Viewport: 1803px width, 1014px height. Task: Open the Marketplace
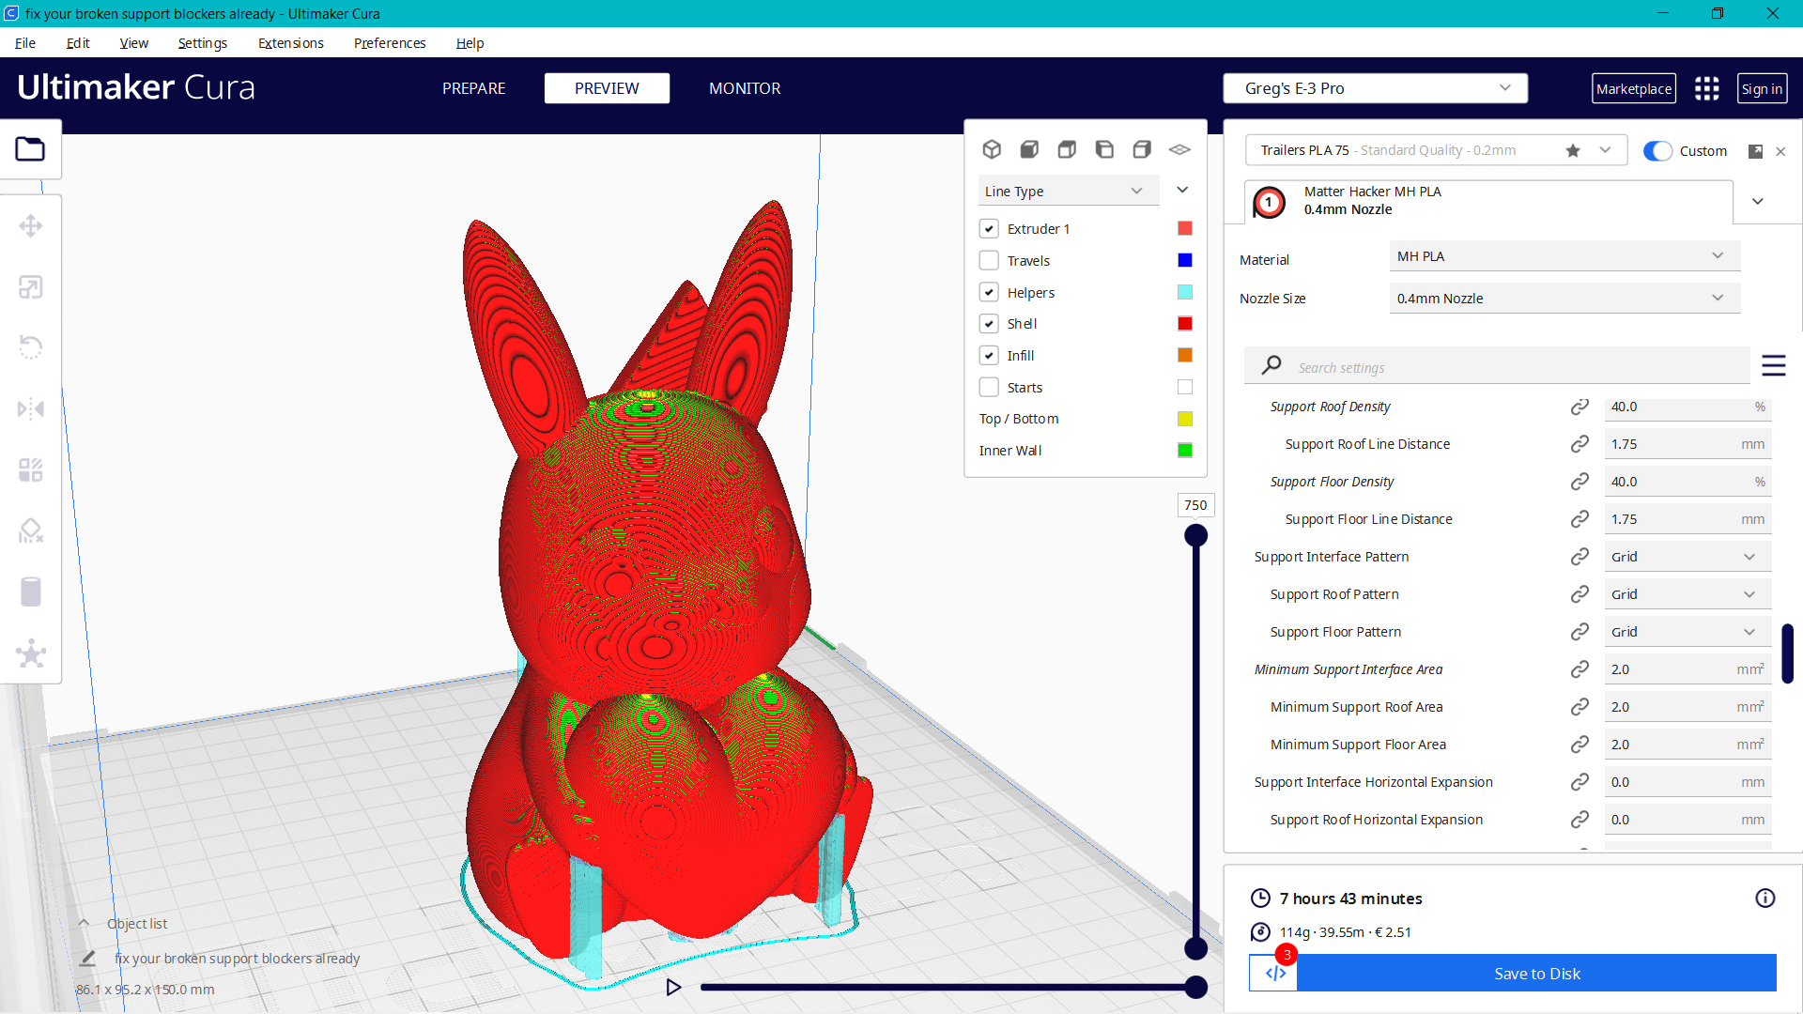point(1634,87)
